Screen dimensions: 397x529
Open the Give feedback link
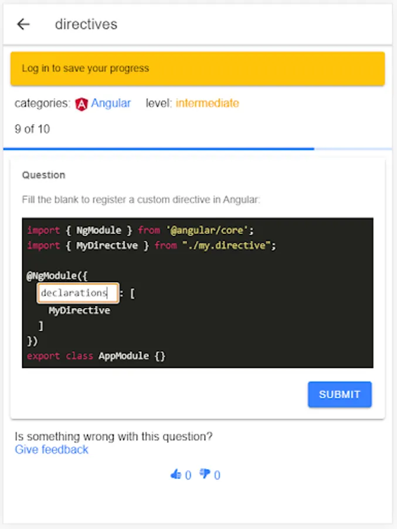click(x=52, y=450)
